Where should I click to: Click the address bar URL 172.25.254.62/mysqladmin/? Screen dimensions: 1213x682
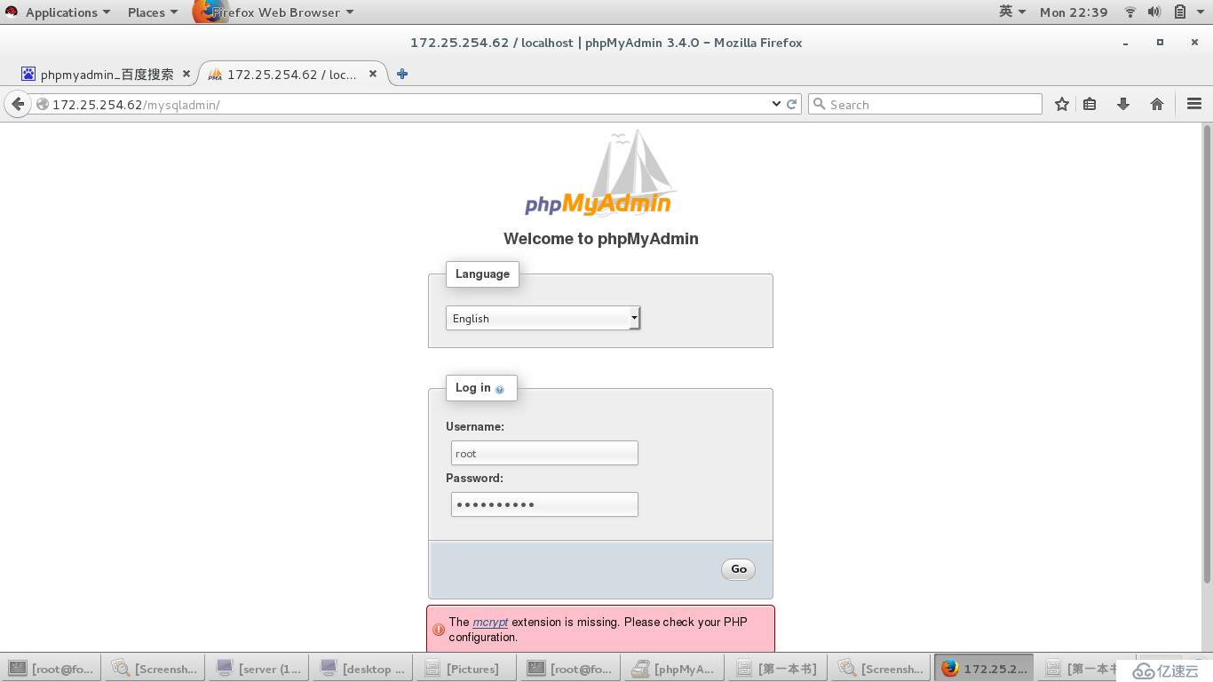(136, 105)
